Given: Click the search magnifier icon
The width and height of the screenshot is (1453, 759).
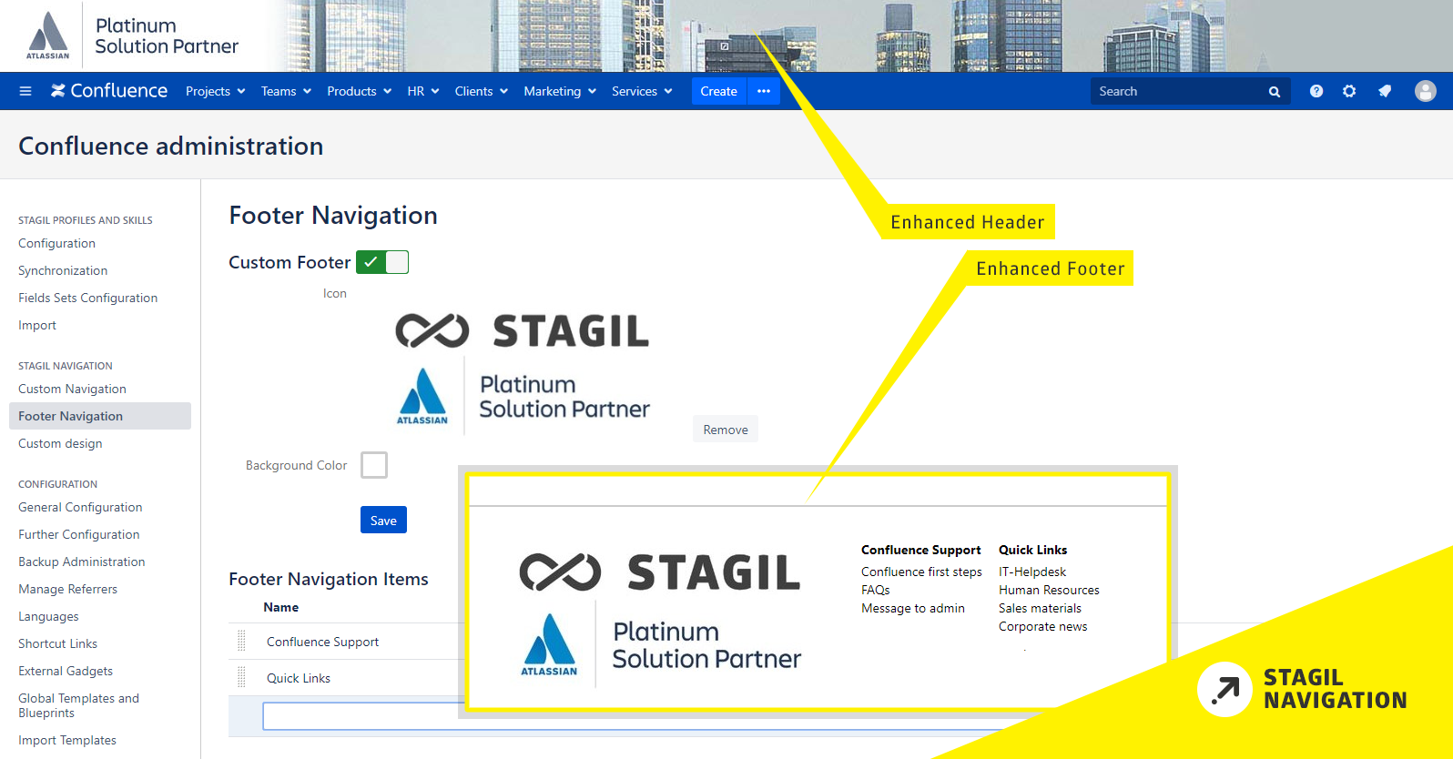Looking at the screenshot, I should (x=1275, y=92).
